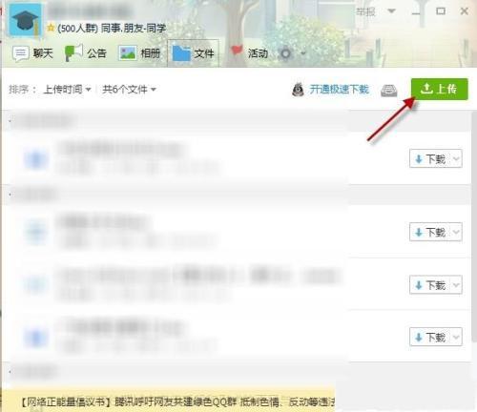Switch to the 相册 album tab
Viewport: 477px width, 412px height.
[x=139, y=53]
